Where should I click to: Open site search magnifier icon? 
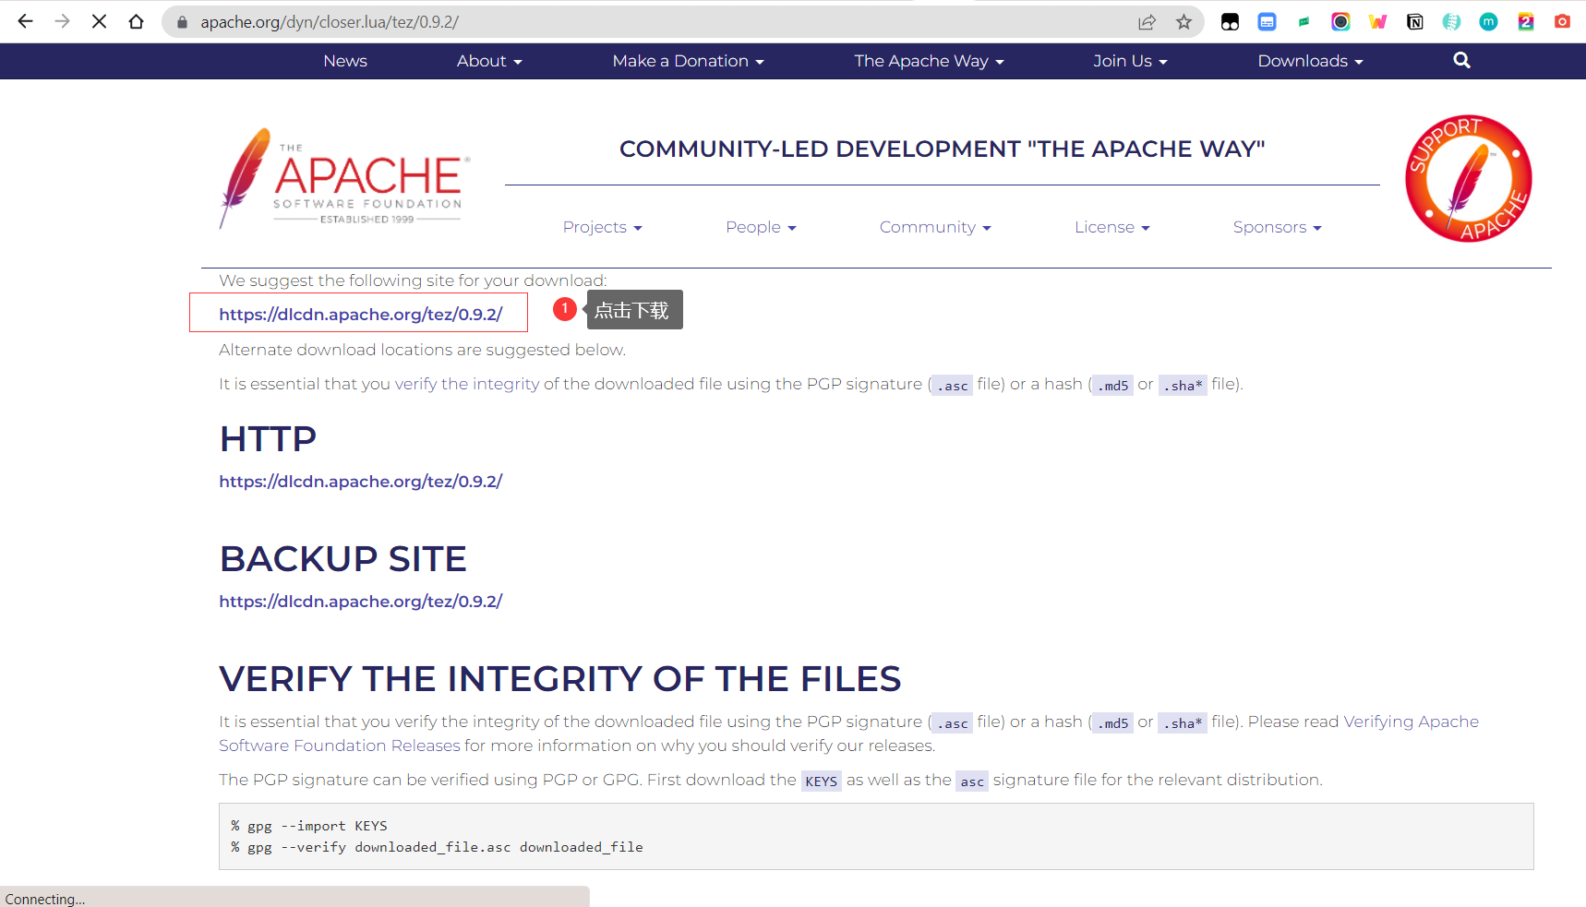pos(1461,61)
